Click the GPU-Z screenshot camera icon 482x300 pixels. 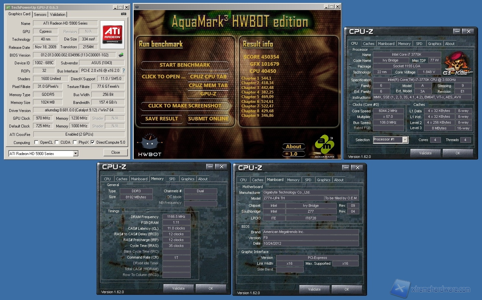pos(123,14)
